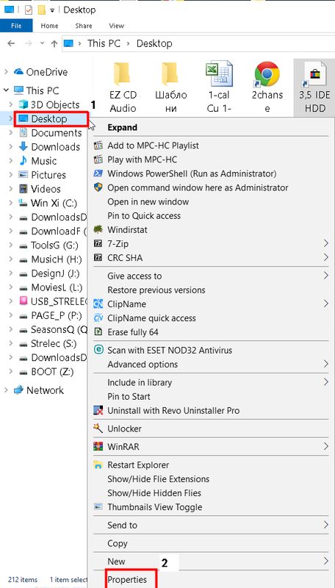
Task: Choose Properties in the context menu
Action: (x=127, y=580)
